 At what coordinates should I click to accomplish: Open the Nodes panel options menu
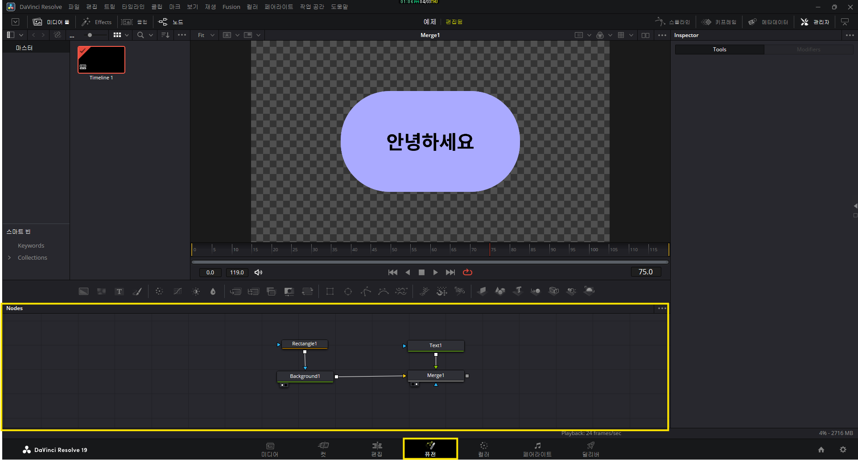click(661, 308)
